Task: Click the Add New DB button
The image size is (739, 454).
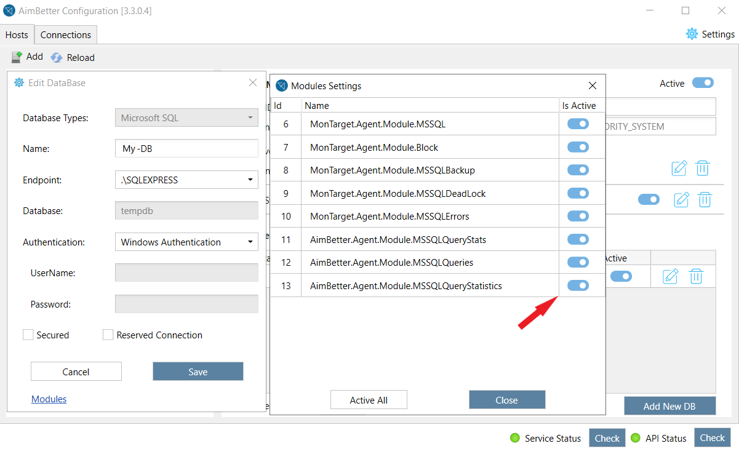Action: (669, 406)
